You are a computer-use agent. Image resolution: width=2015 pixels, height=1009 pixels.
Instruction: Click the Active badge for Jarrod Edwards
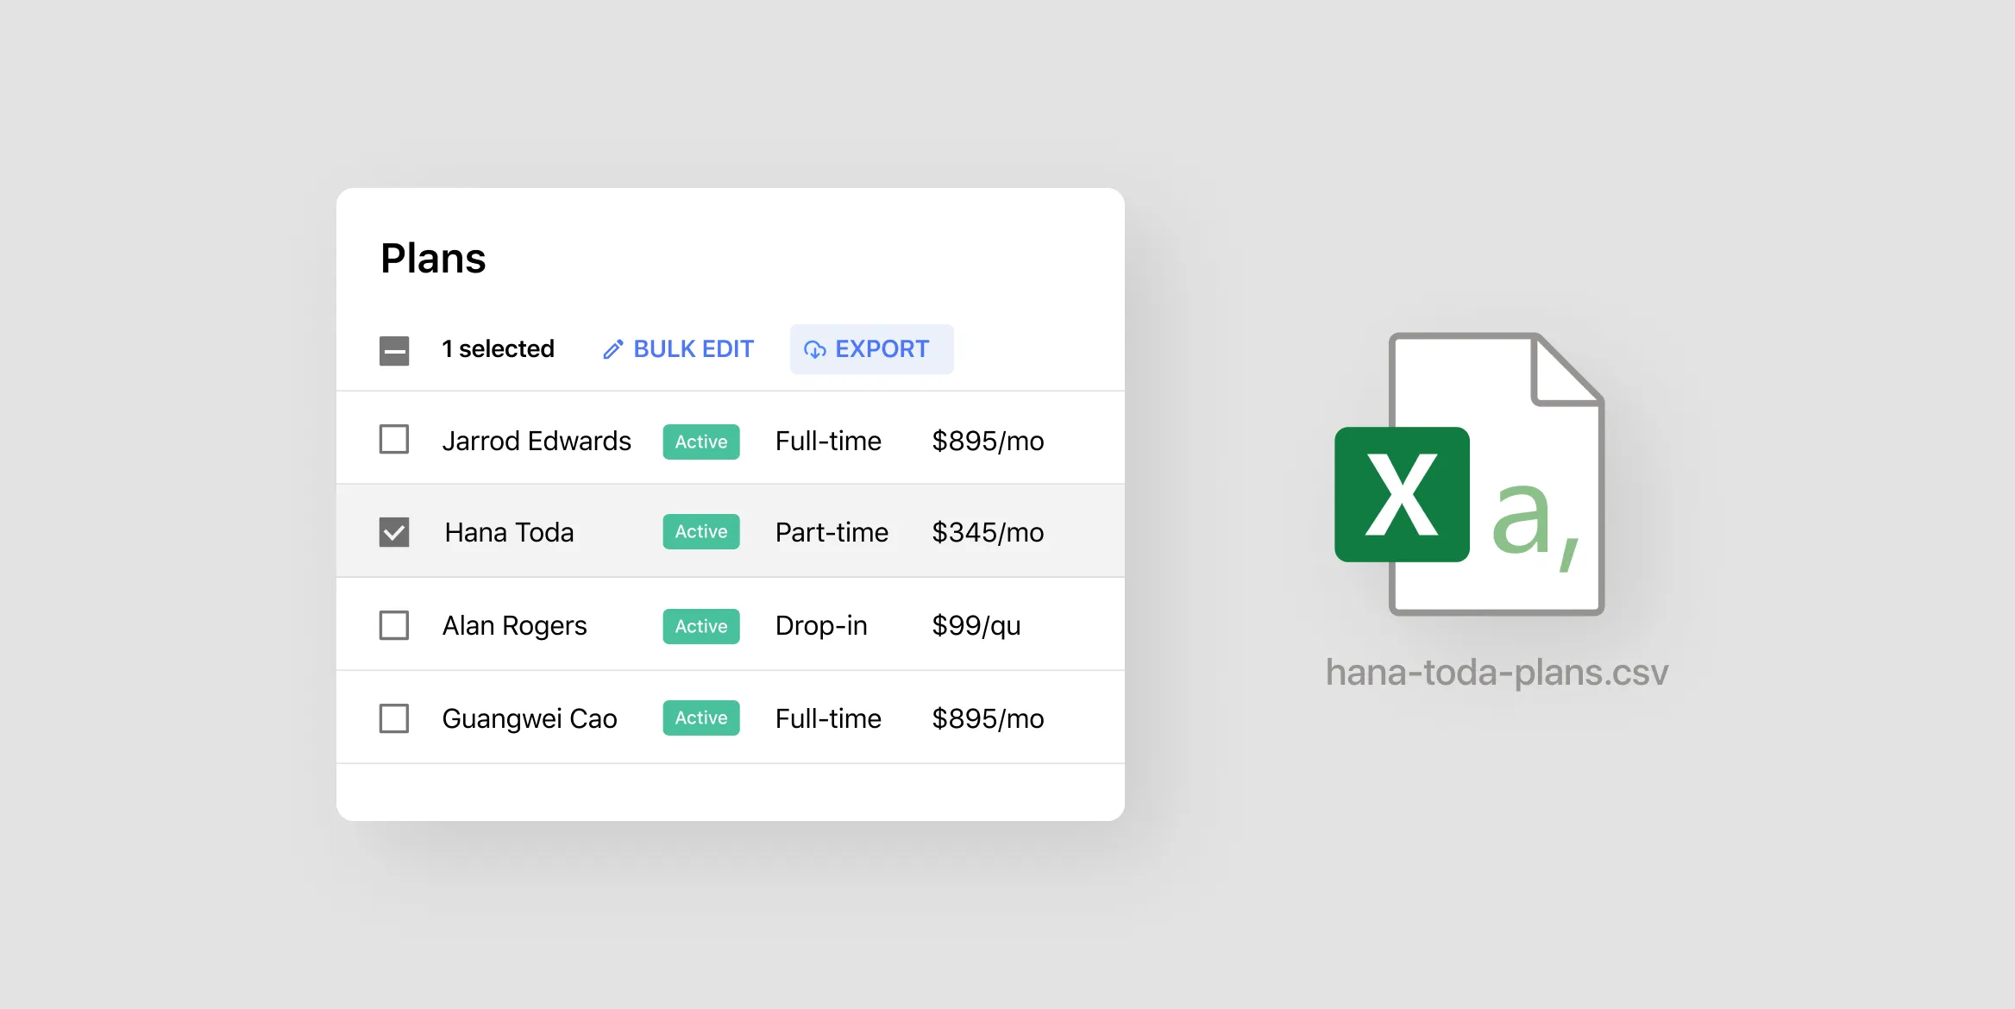701,442
